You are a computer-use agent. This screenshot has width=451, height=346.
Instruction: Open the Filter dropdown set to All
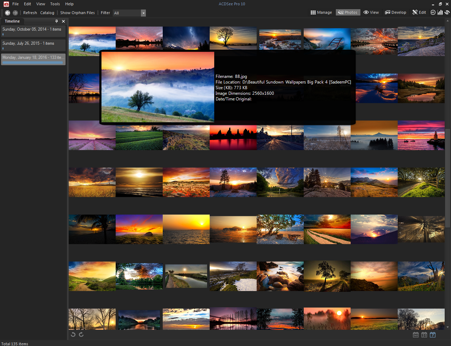pos(129,13)
